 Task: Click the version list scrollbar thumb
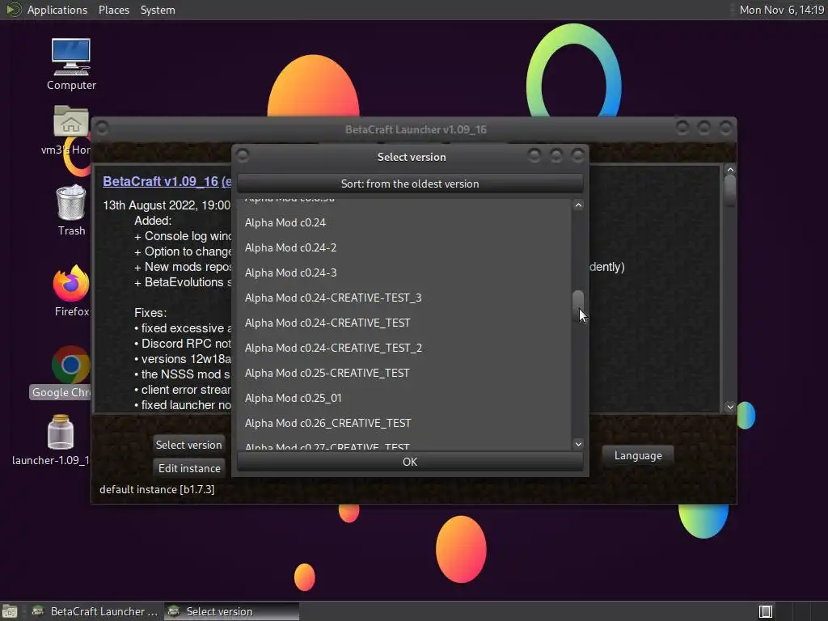(578, 305)
